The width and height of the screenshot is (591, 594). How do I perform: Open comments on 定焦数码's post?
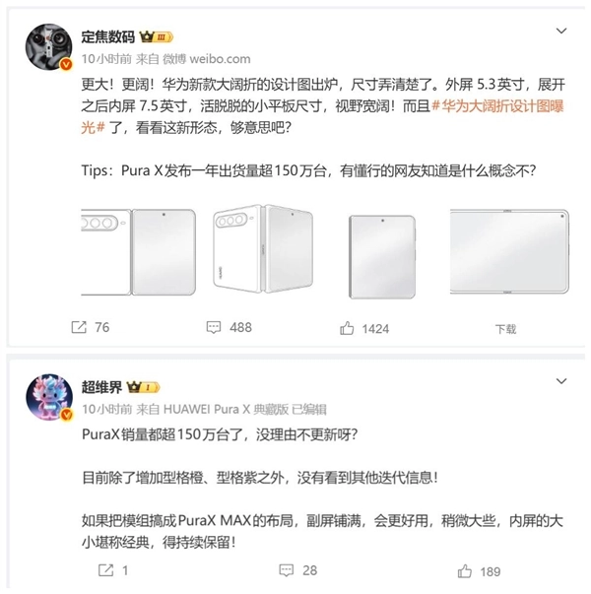click(x=214, y=327)
